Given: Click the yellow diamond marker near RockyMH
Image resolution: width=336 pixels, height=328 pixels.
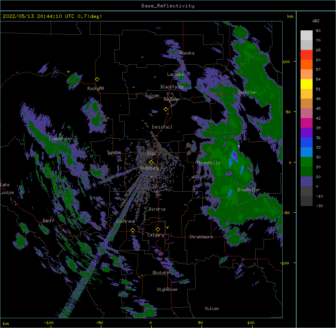Looking at the screenshot, I should point(97,79).
